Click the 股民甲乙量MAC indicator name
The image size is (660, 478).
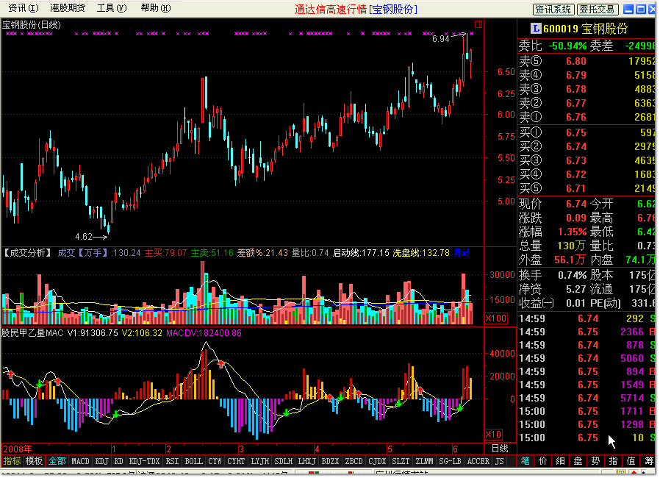pos(32,333)
